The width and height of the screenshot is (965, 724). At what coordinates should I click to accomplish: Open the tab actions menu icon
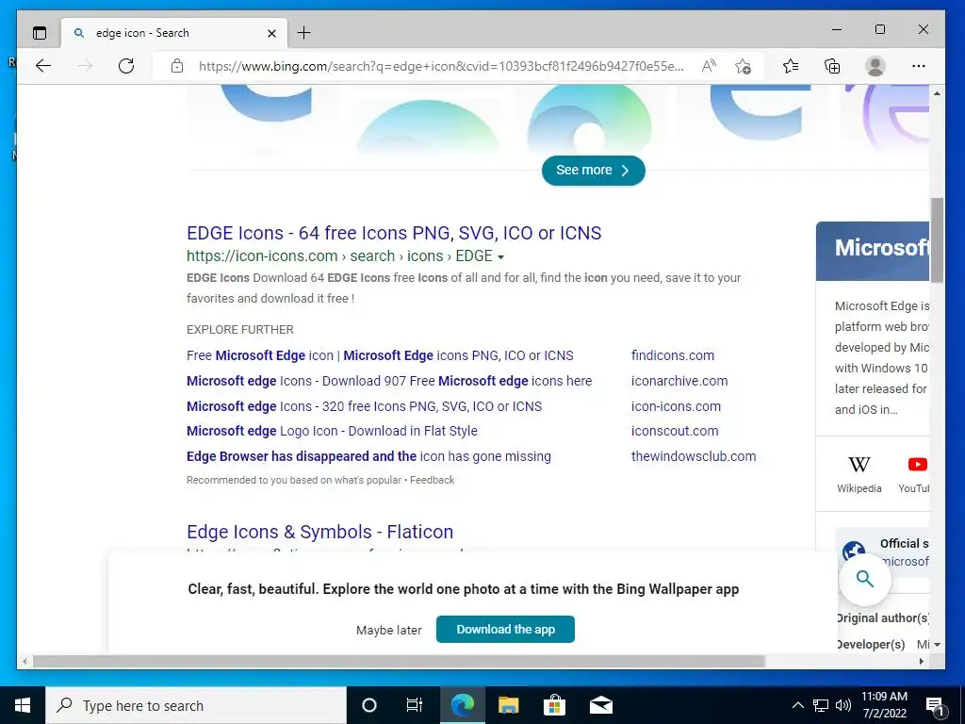[40, 33]
